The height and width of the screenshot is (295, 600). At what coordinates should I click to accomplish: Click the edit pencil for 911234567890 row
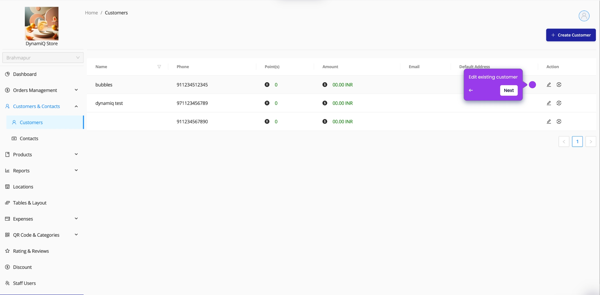[x=549, y=121]
